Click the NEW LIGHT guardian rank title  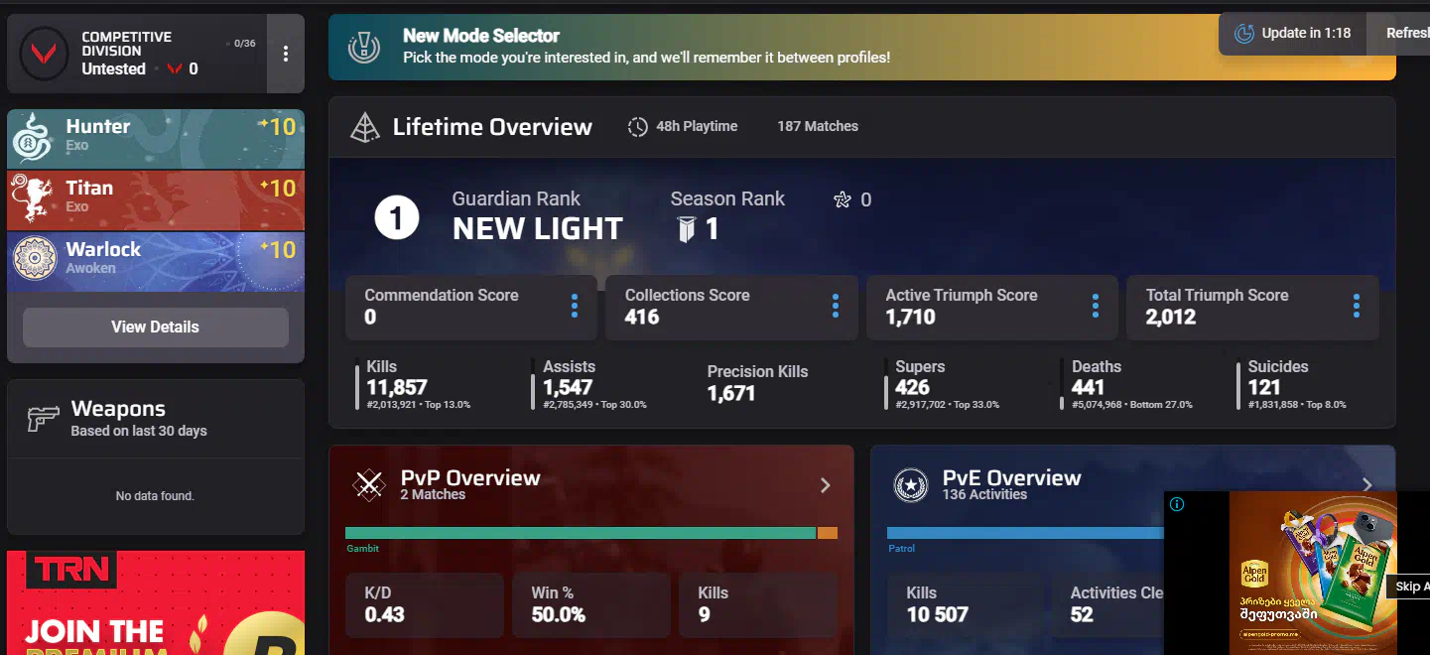[538, 229]
